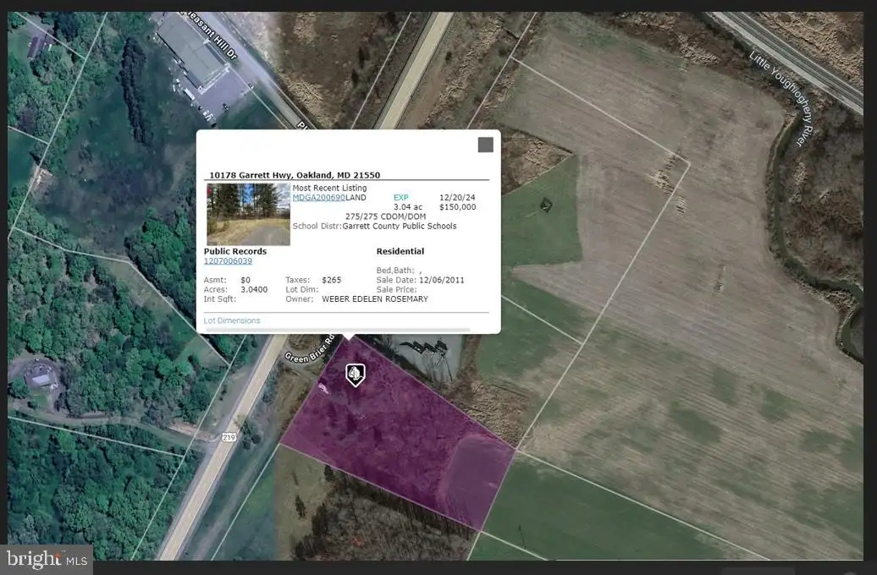Click the owner name WEBER EDELEN ROSEMARY
Screen dimensions: 877x575
(375, 299)
